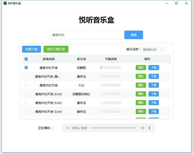The width and height of the screenshot is (193, 154).
Task: Click the audio player seek bar
Action: point(113,128)
